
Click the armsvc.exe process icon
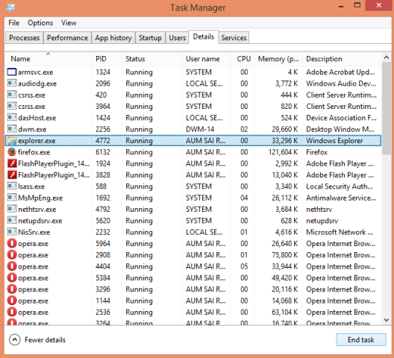point(12,72)
